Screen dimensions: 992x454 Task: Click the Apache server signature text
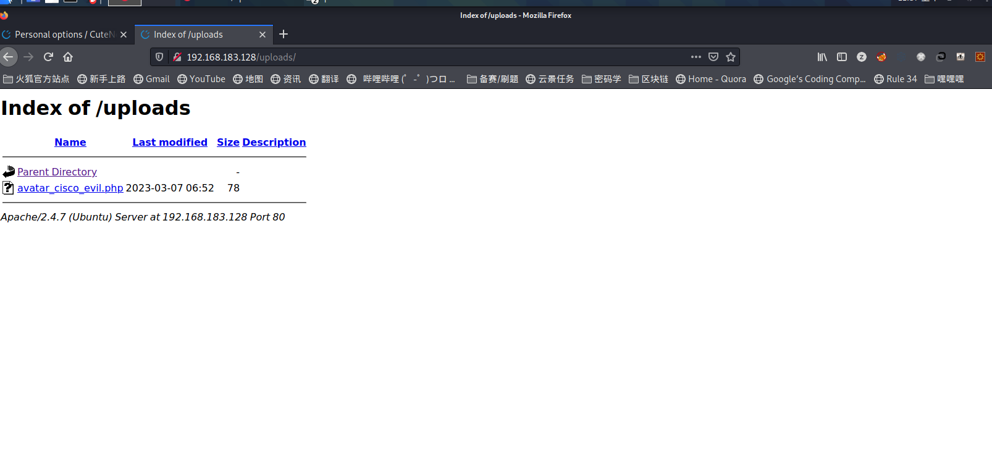pos(143,217)
